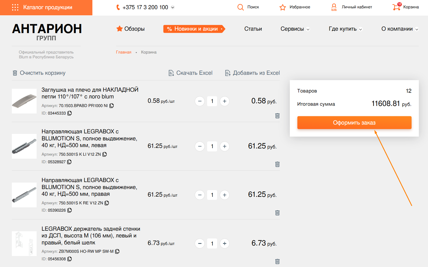The image size is (428, 267).
Task: Click the Скачать Excel file icon
Action: tap(171, 73)
